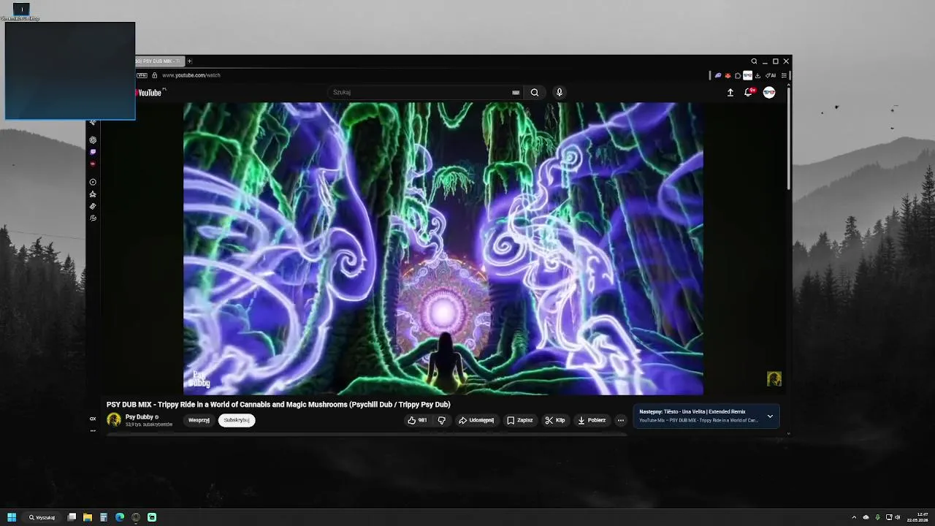Viewport: 935px width, 526px height.
Task: Open File Explorer from the taskbar
Action: pyautogui.click(x=88, y=517)
